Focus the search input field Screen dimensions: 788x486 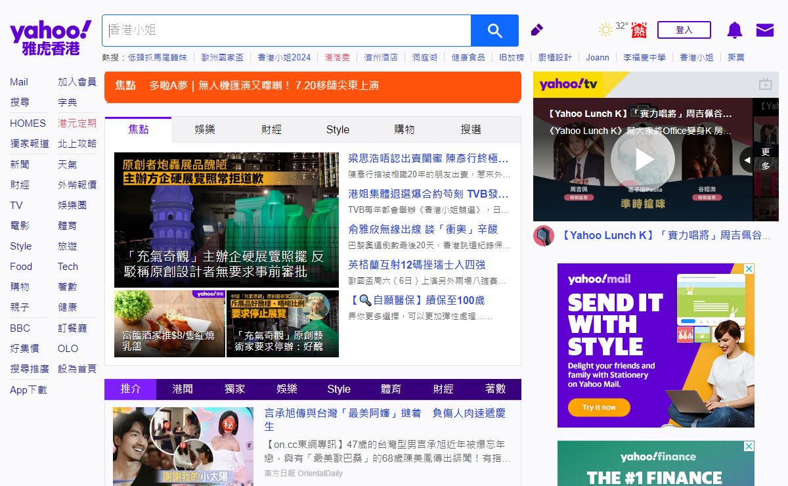tap(286, 31)
